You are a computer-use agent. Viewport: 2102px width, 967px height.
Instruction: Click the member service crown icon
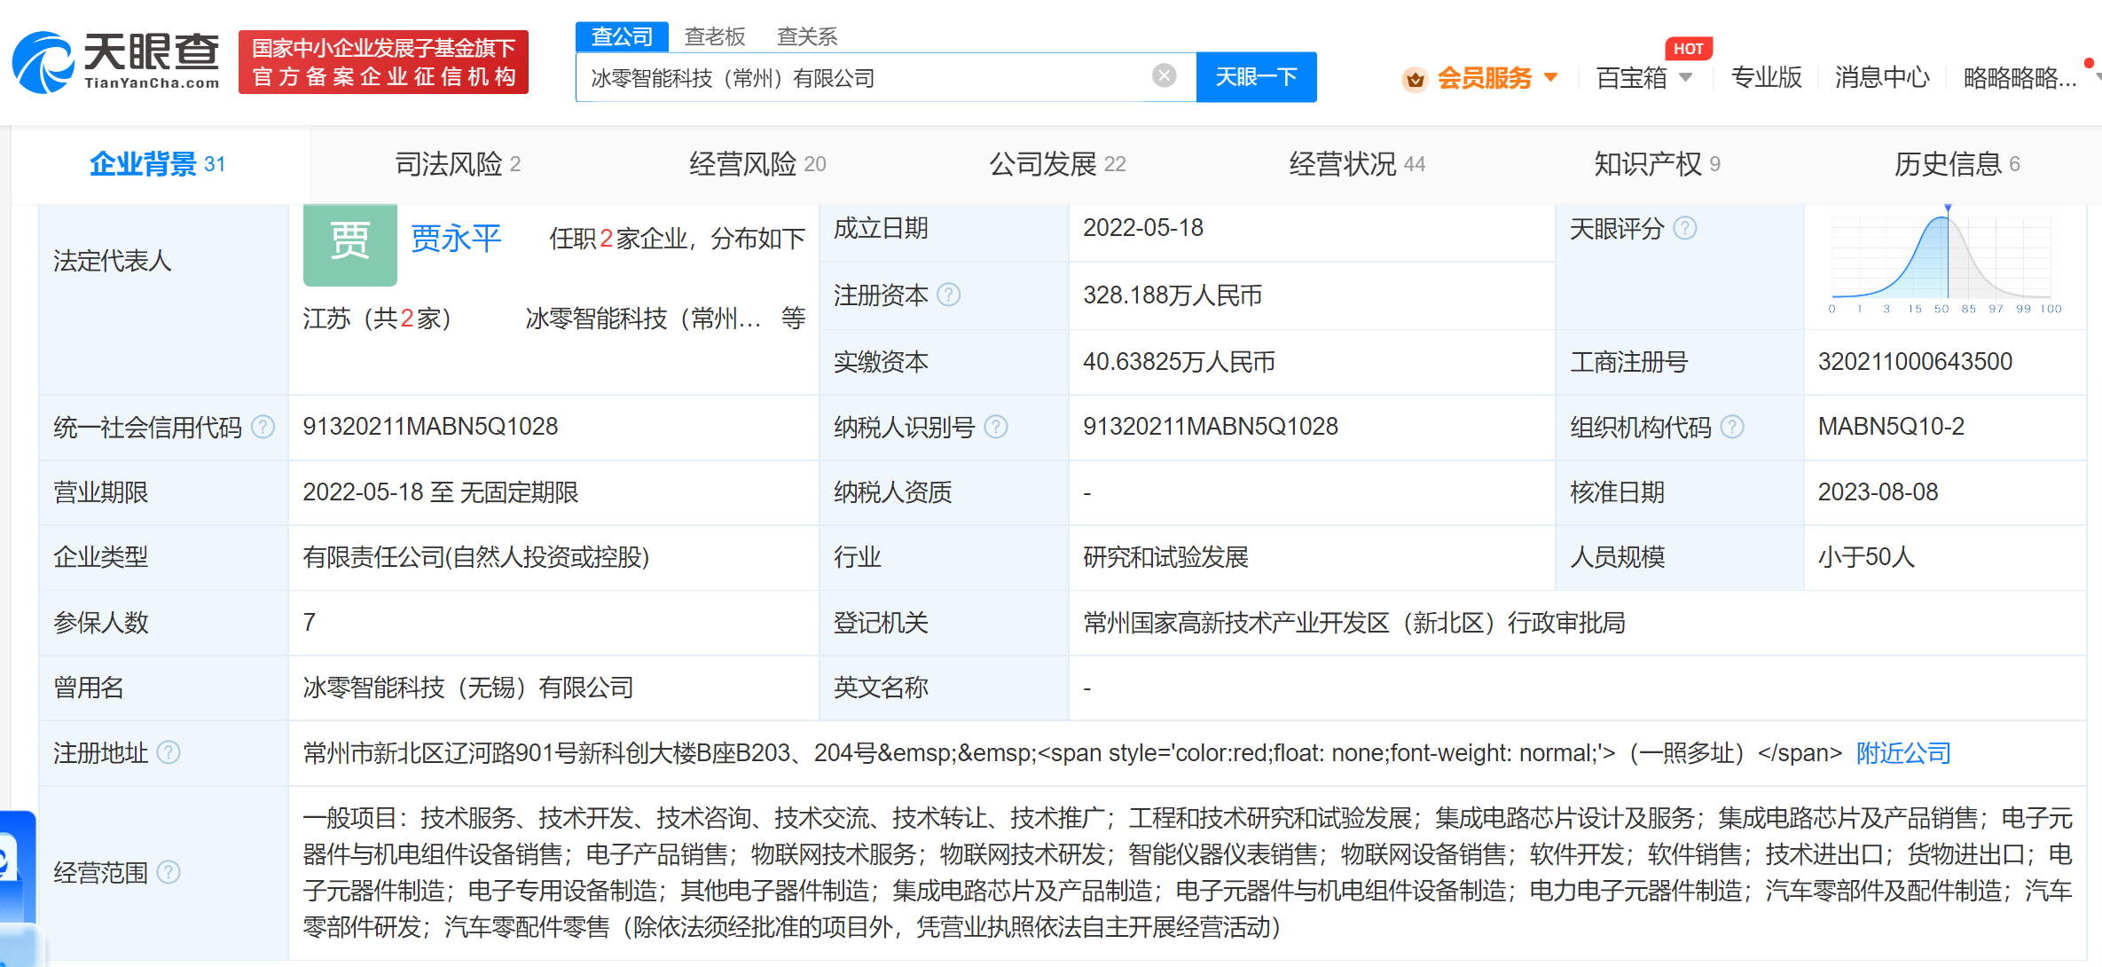(x=1415, y=79)
